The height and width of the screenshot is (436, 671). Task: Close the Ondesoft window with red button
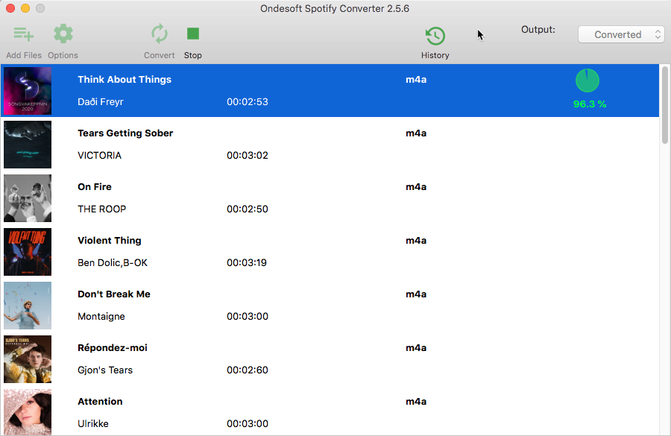pyautogui.click(x=10, y=8)
